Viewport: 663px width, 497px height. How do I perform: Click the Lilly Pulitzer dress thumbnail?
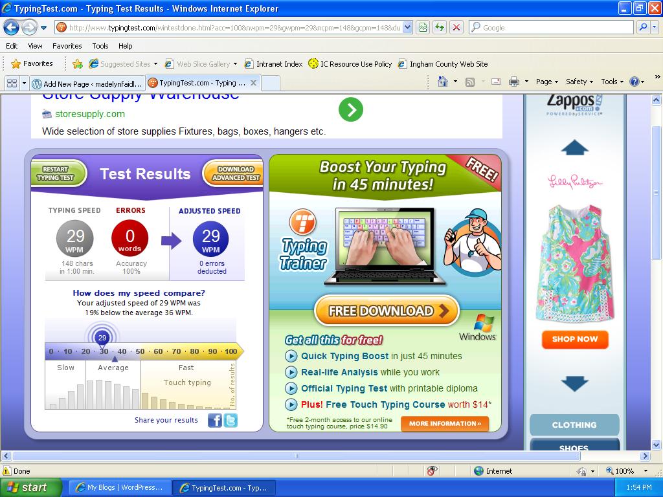point(575,263)
